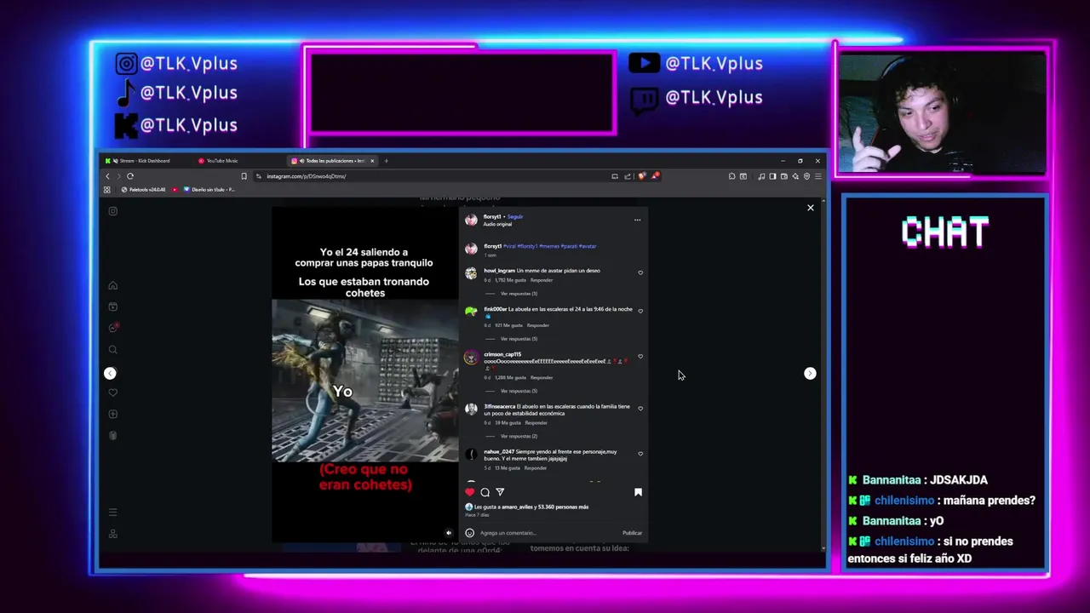Image resolution: width=1090 pixels, height=613 pixels.
Task: Expand replies under 3lfinseacerca's comment
Action: coord(519,436)
